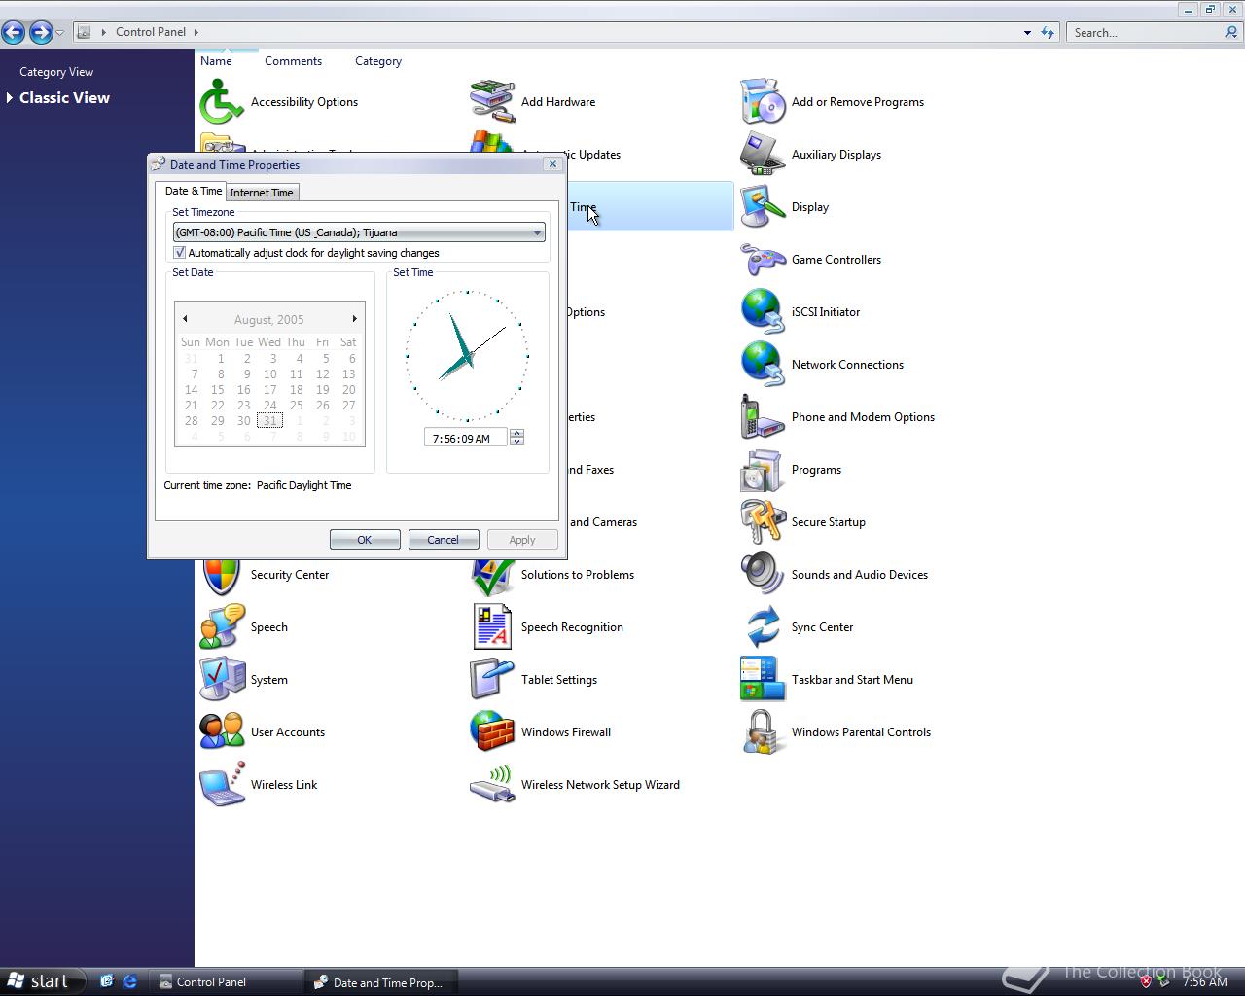Click the Forward navigation button
Viewport: 1245px width, 996px height.
pos(41,32)
